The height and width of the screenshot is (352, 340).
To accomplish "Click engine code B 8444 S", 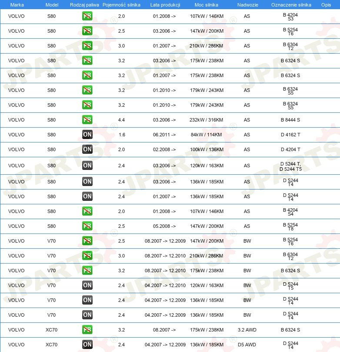I will (290, 120).
